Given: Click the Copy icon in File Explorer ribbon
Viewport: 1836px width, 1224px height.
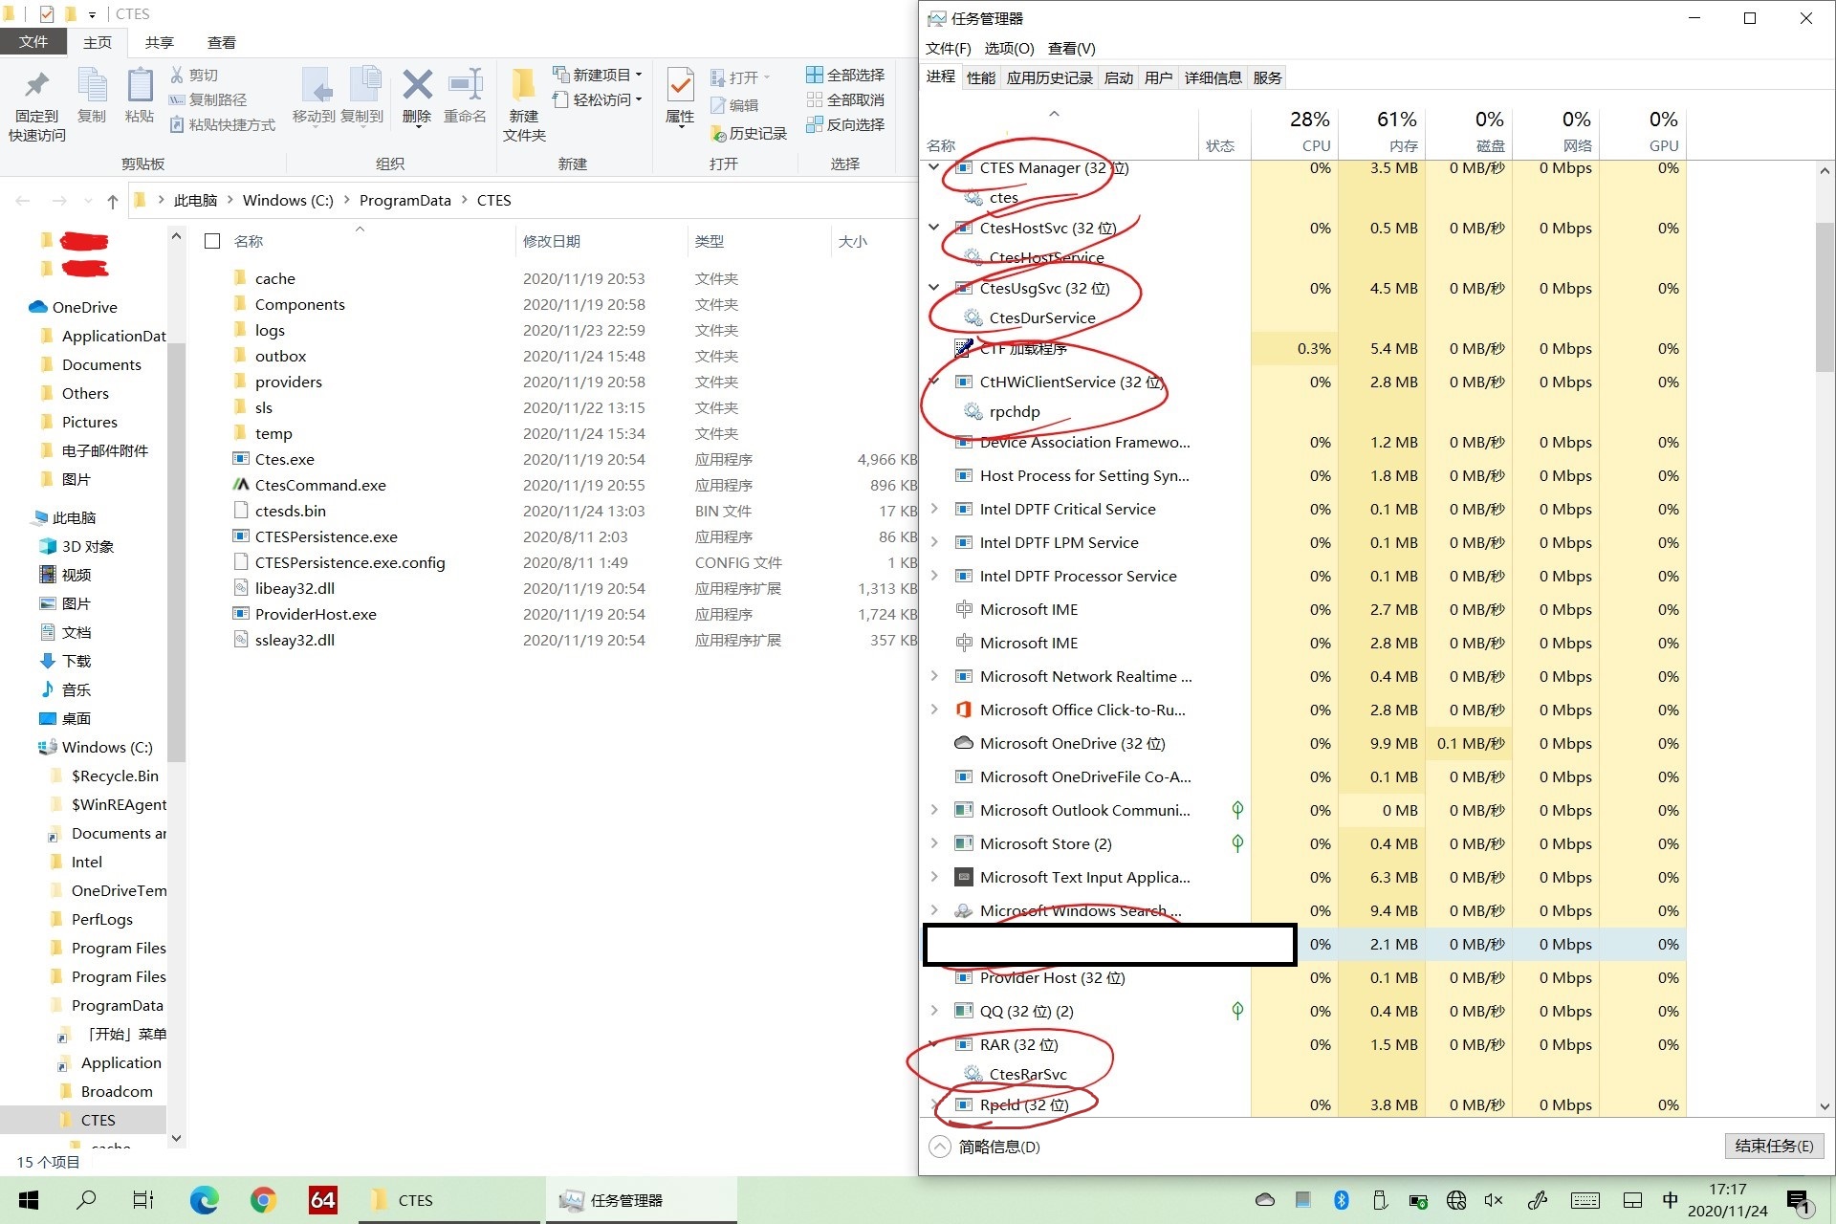Looking at the screenshot, I should pyautogui.click(x=92, y=86).
